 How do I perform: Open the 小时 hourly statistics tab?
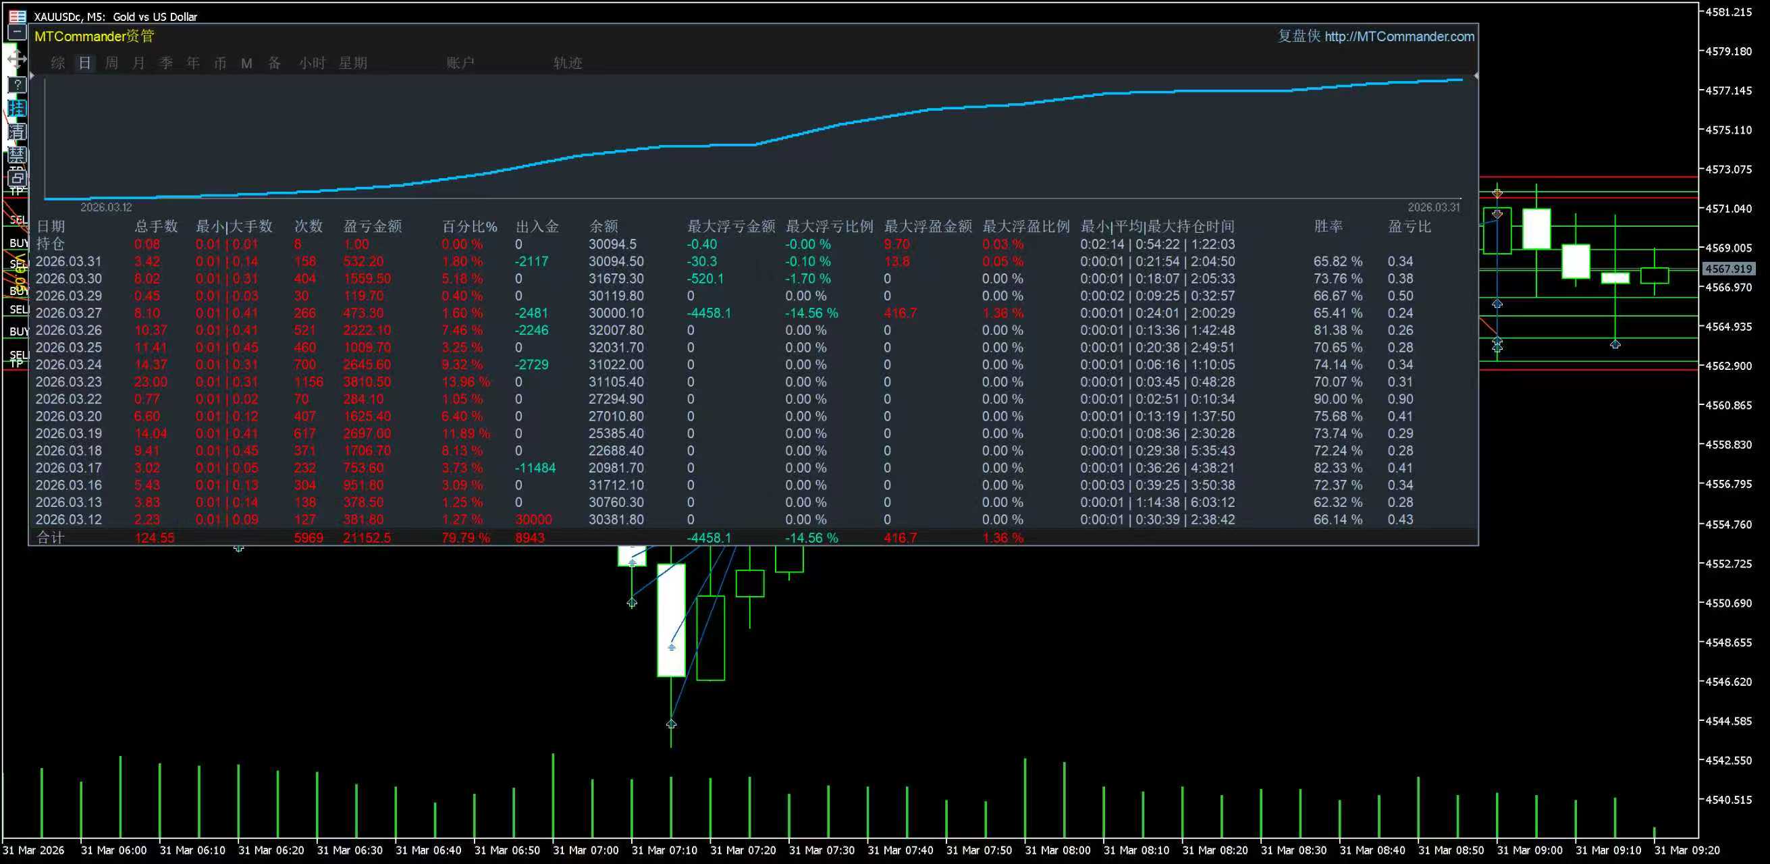pos(312,63)
